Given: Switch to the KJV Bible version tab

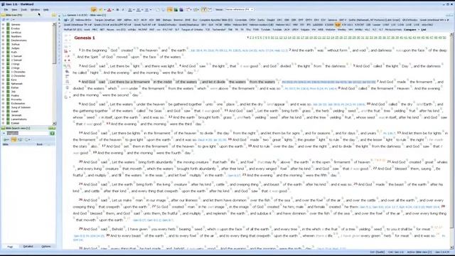Looking at the screenshot, I should pos(338,25).
